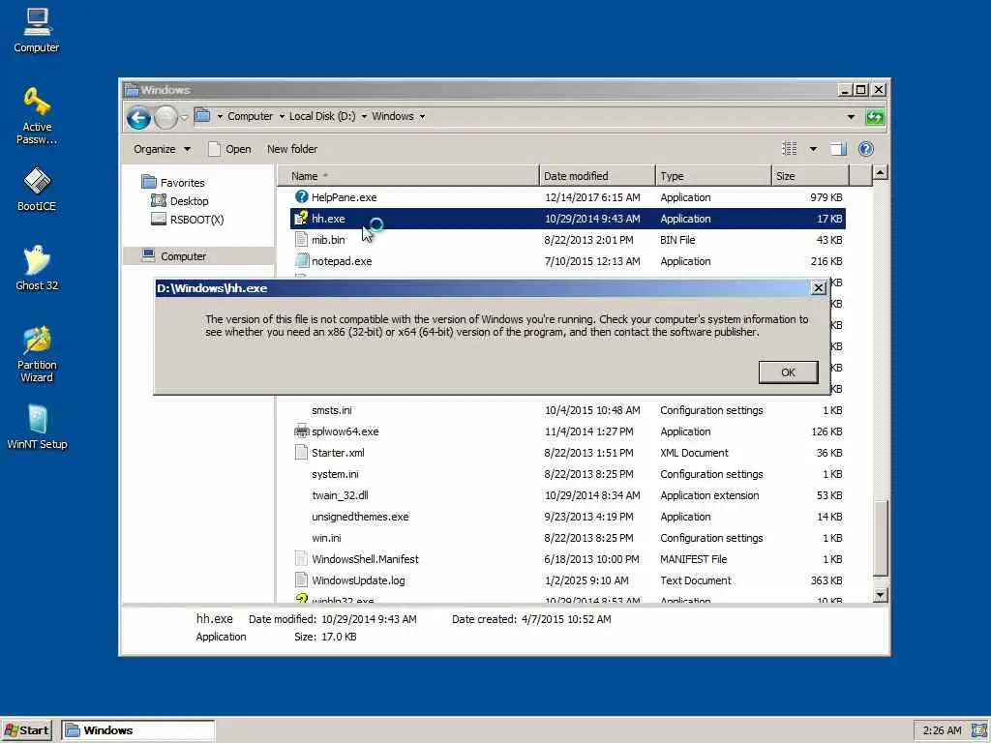Click the file list vertical scrollbar thumb

pyautogui.click(x=881, y=538)
